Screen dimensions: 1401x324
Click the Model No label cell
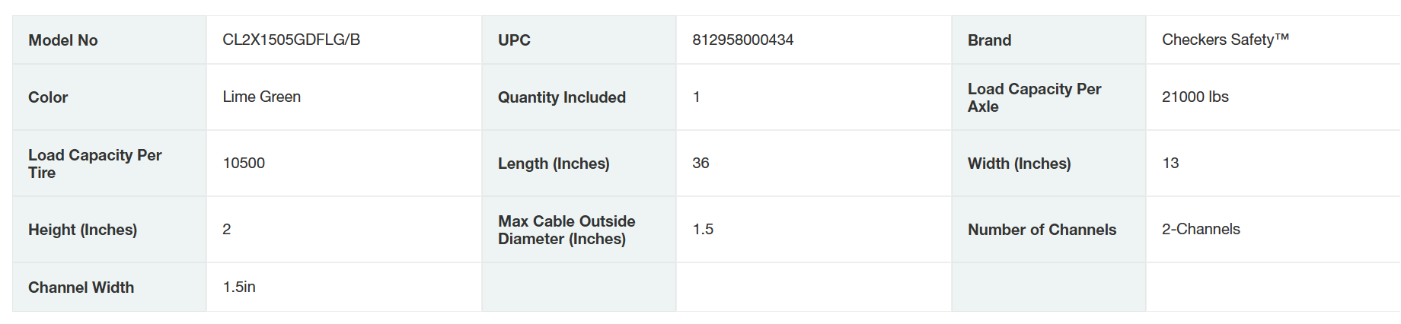[x=63, y=40]
